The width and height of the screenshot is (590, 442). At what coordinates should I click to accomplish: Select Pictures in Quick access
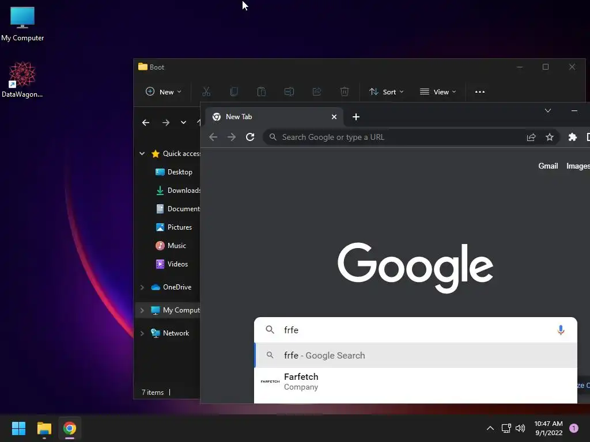pyautogui.click(x=174, y=227)
